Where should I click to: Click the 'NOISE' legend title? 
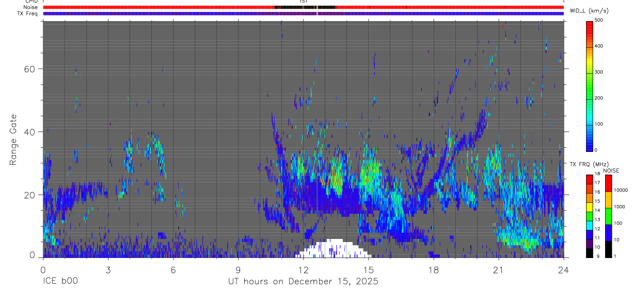click(x=611, y=170)
